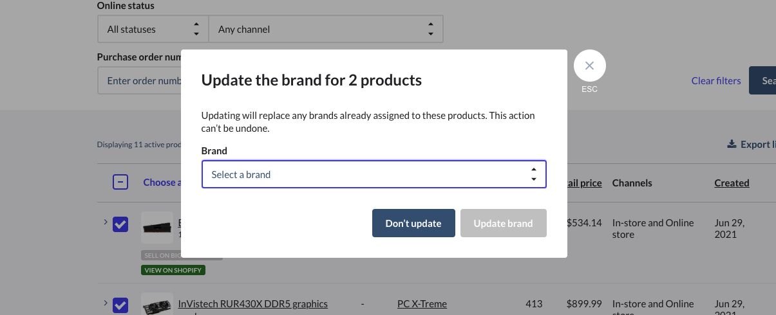This screenshot has width=776, height=315.
Task: Click the Clear filters link
Action: click(715, 81)
